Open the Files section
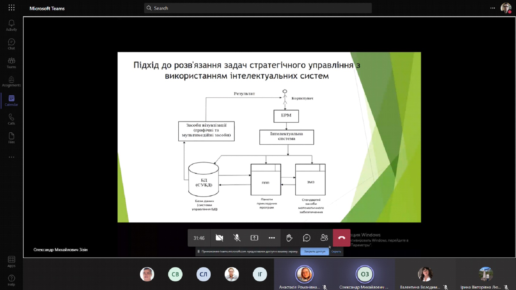516x290 pixels. coord(11,138)
